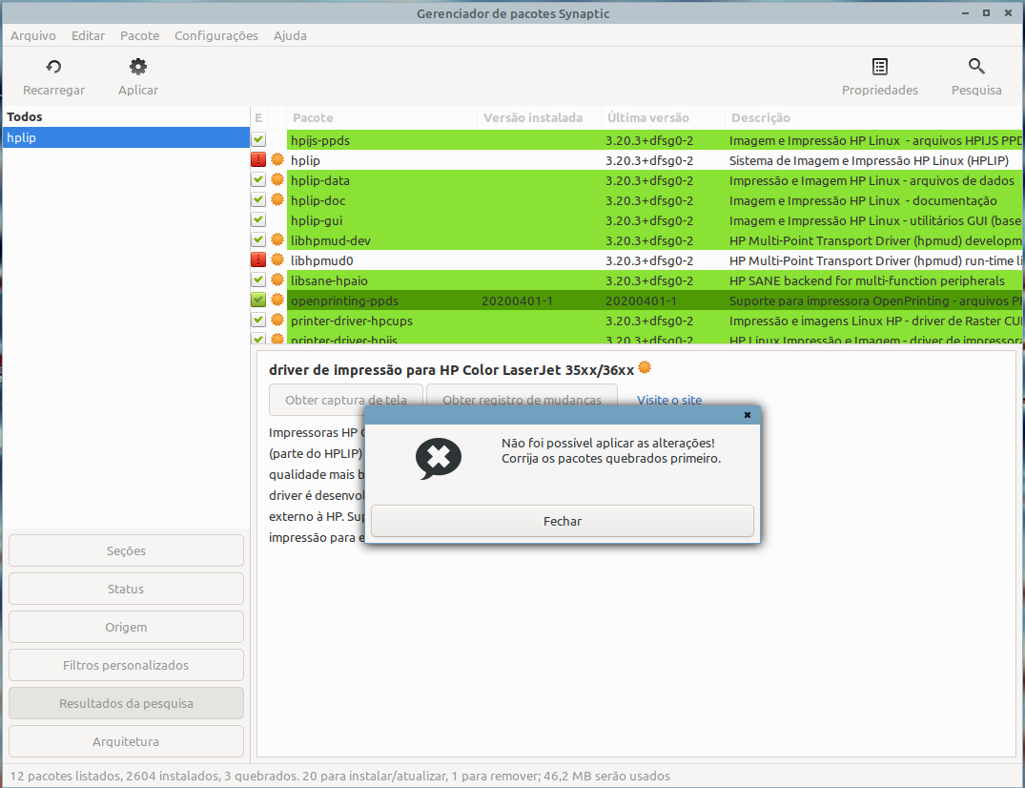Select the printer-driver-hpcups package name
This screenshot has width=1025, height=788.
[352, 321]
